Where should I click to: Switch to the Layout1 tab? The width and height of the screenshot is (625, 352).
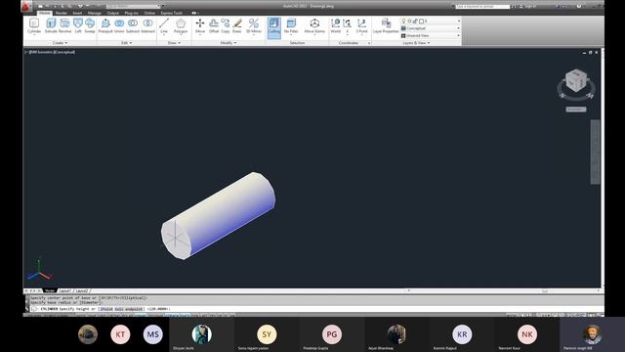pos(65,291)
